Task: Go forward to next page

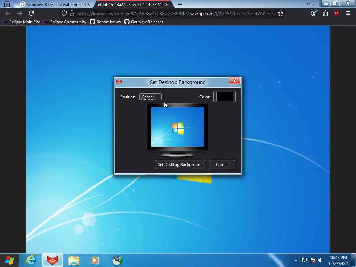Action: pos(19,14)
